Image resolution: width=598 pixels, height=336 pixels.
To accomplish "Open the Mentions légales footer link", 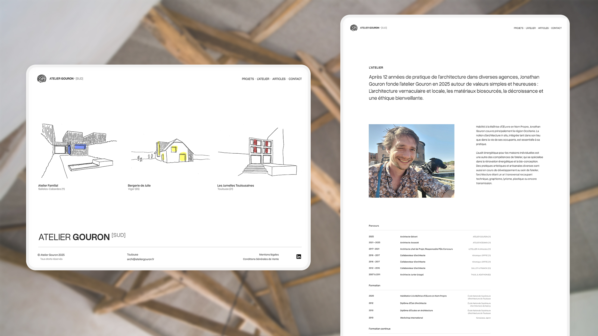I will coord(269,255).
